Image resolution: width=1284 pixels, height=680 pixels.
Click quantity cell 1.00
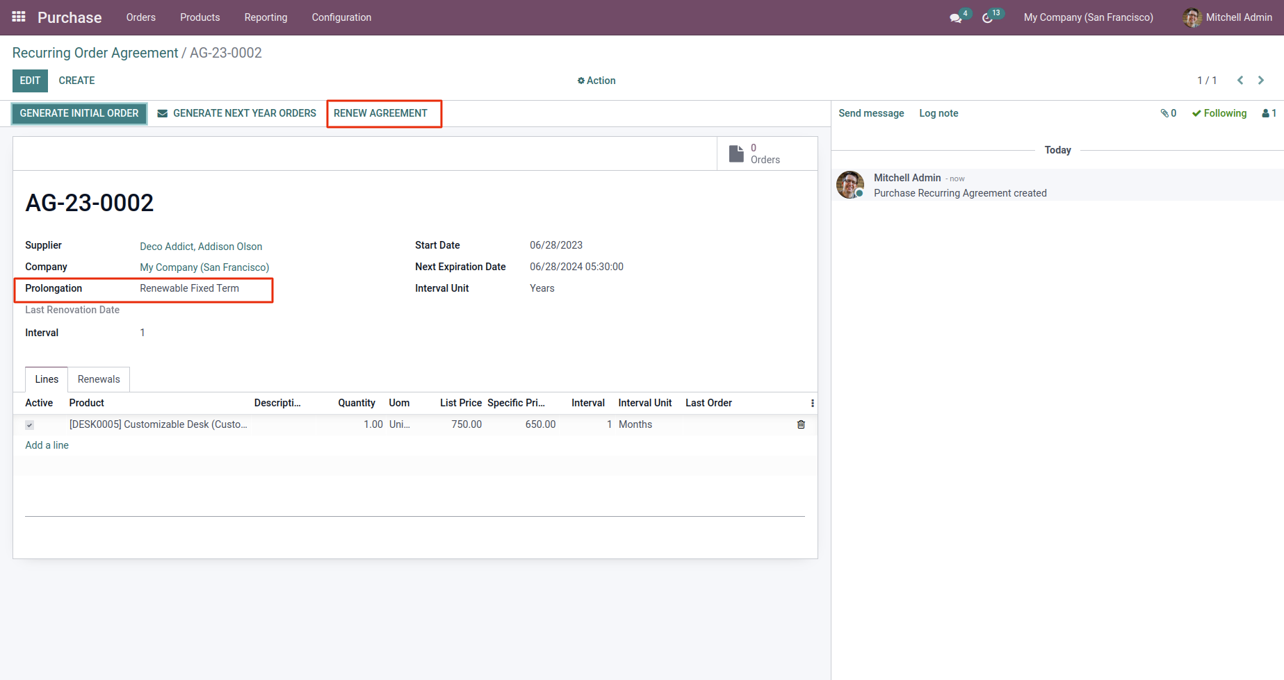point(373,424)
